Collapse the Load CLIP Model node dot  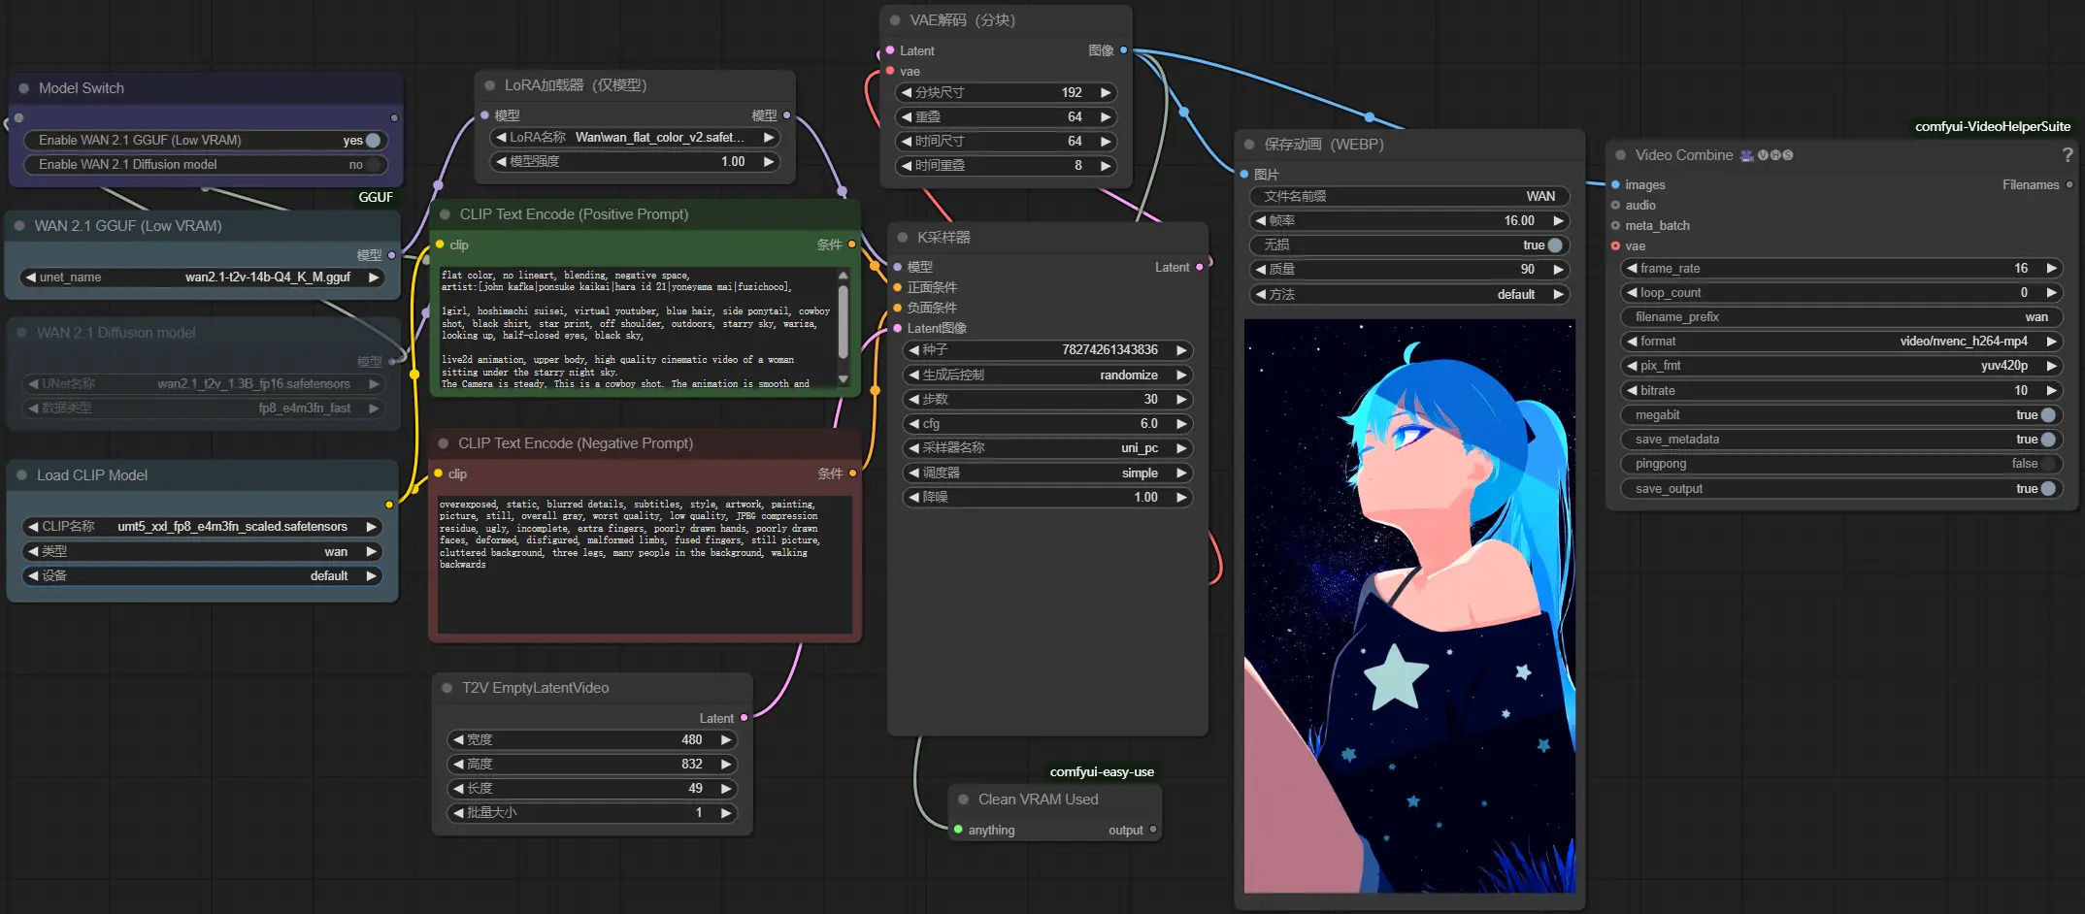(x=22, y=475)
